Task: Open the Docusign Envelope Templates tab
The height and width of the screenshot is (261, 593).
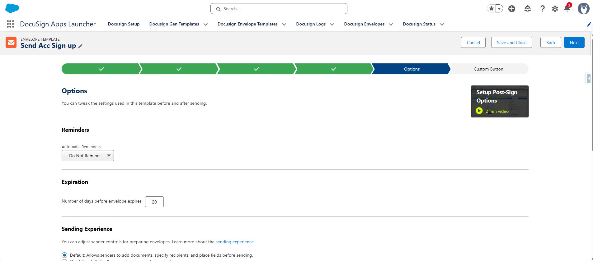Action: 247,24
